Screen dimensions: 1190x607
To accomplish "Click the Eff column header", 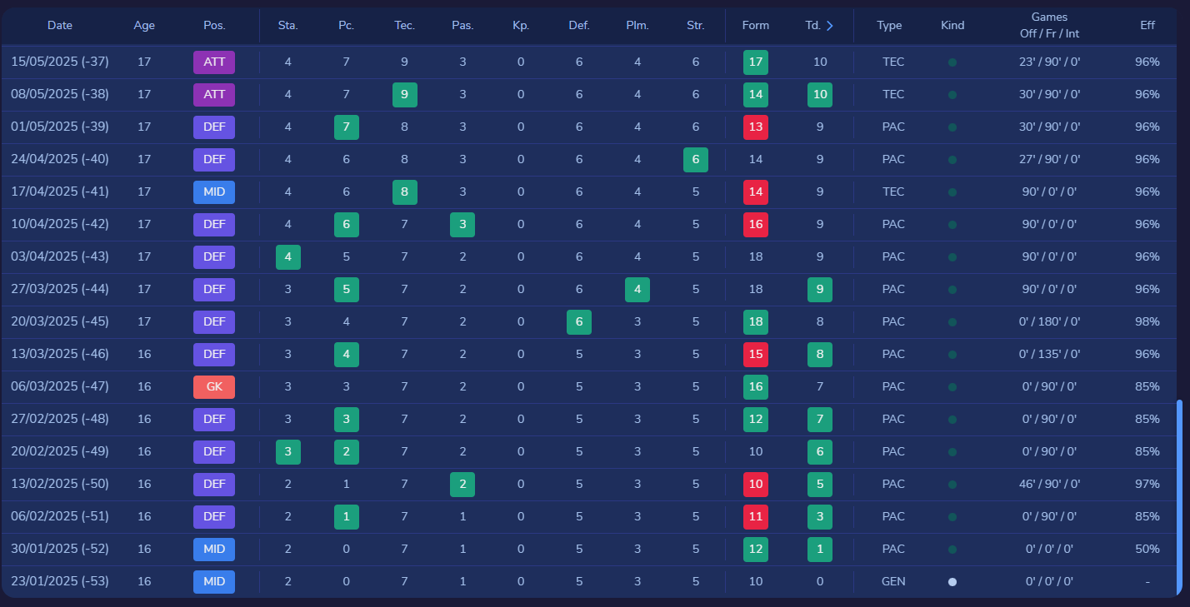I will pos(1147,26).
